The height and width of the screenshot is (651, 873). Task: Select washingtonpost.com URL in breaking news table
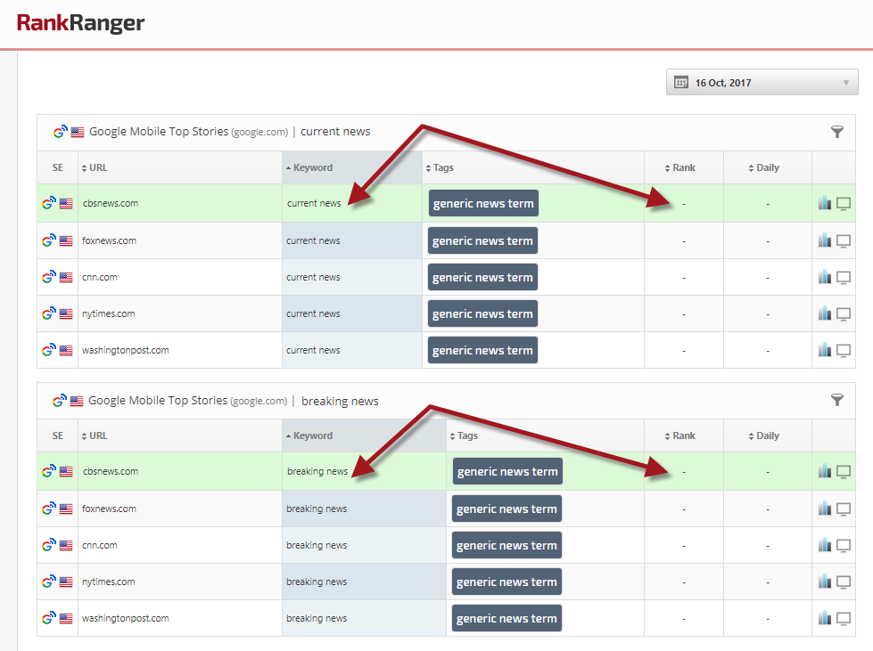pos(125,618)
